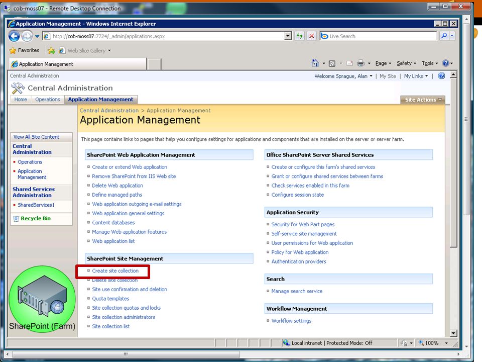Select the Application Management tab
482x362 pixels.
pyautogui.click(x=100, y=100)
